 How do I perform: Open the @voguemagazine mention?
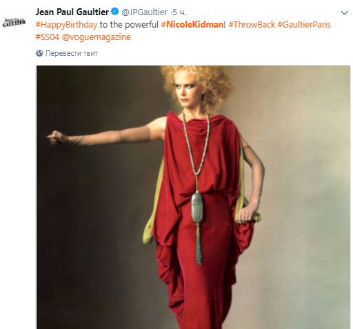tap(97, 37)
